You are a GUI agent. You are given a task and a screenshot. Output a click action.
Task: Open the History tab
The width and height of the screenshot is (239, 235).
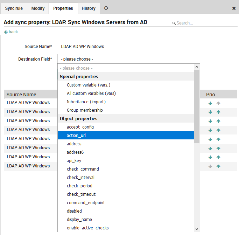pyautogui.click(x=89, y=8)
